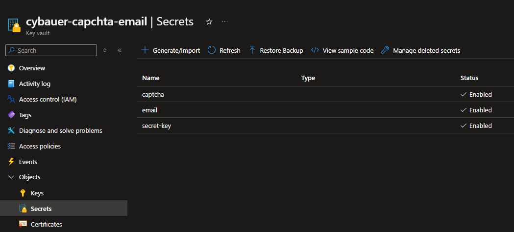Screen dimensions: 514x232
Task: Click the Keys yellow key icon
Action: 23,193
